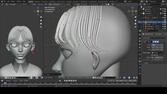
Task: Open the Modifier properties wrench tab
Action: click(x=140, y=61)
